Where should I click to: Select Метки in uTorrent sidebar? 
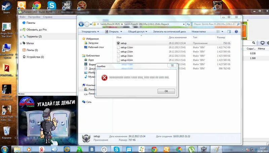click(30, 43)
